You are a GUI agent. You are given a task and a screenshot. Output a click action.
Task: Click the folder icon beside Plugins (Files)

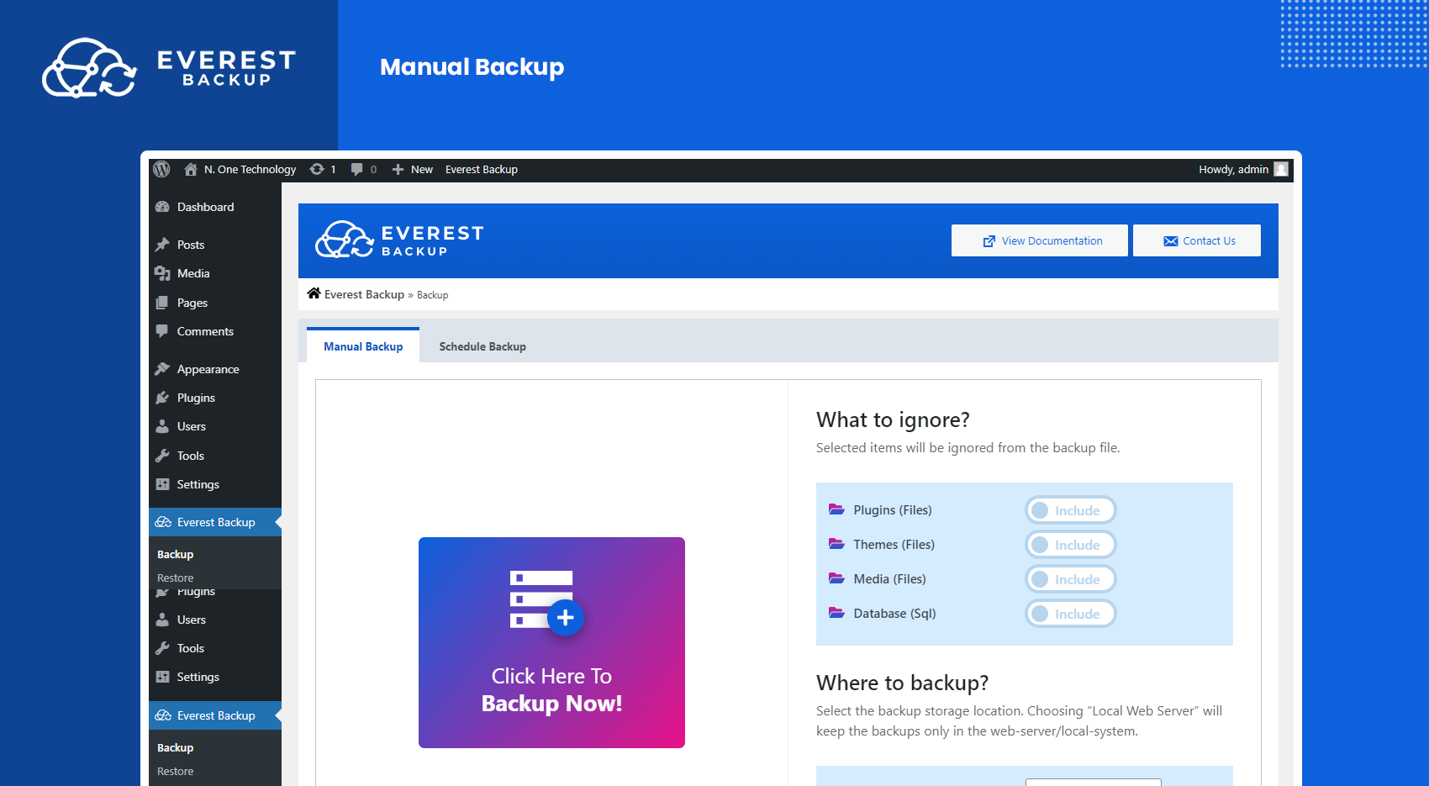pos(836,509)
